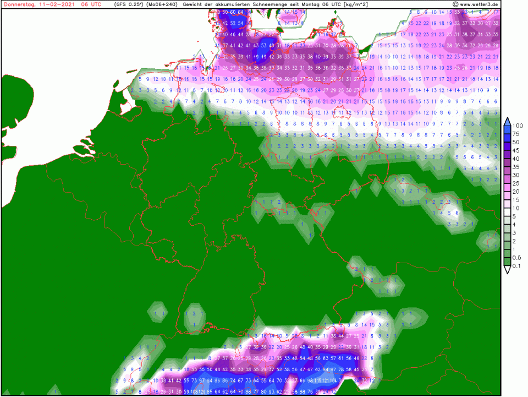Click the legend label 15
Image resolution: width=528 pixels, height=397 pixels.
pos(518,199)
